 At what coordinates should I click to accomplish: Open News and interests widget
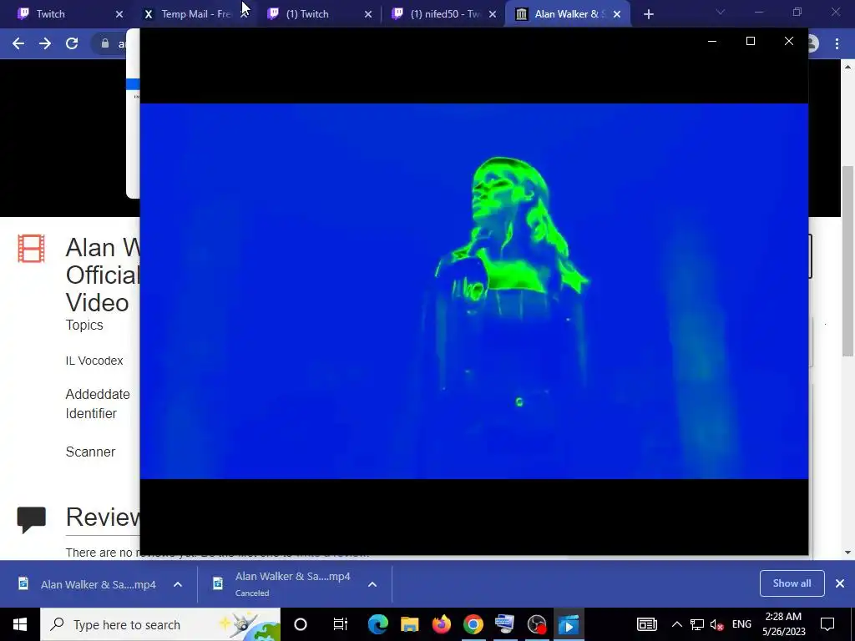[x=647, y=624]
